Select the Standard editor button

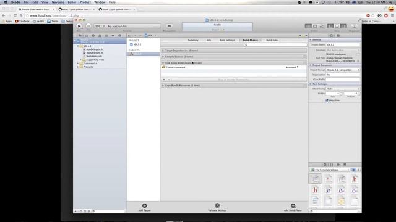pos(308,26)
